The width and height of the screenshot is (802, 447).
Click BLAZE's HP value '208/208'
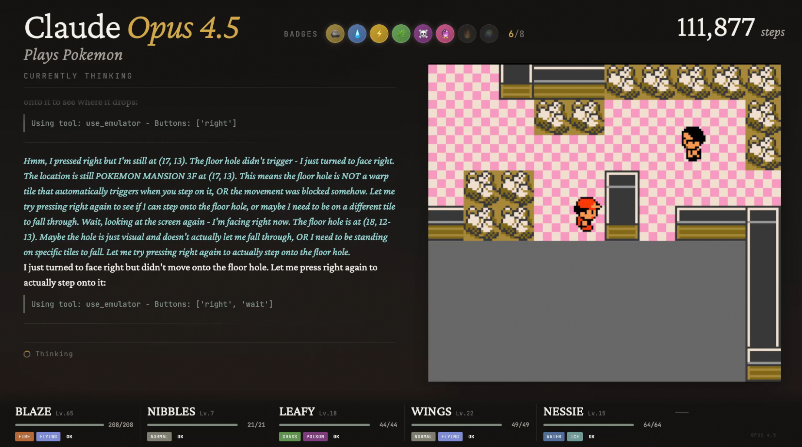[x=121, y=425]
